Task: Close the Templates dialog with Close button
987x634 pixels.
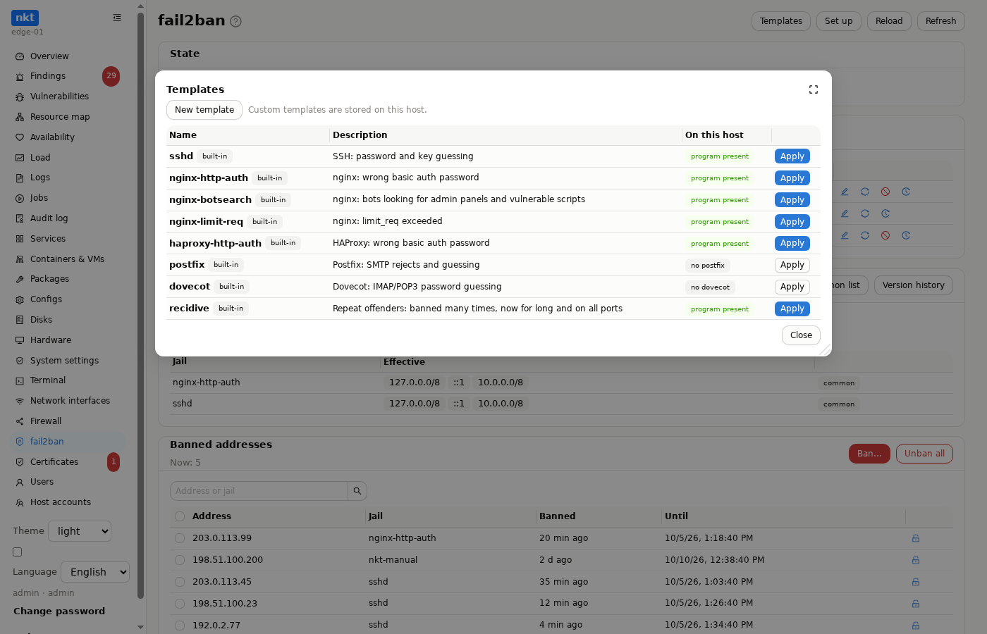Action: tap(801, 335)
